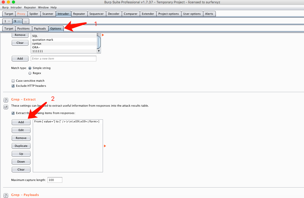
Task: Open Intruder Target sub-tab
Action: coord(9,29)
